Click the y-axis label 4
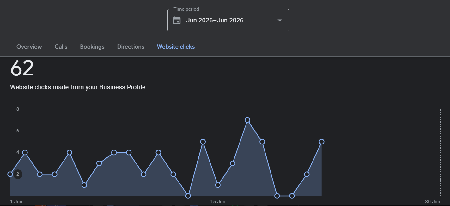This screenshot has width=450, height=206. 18,152
